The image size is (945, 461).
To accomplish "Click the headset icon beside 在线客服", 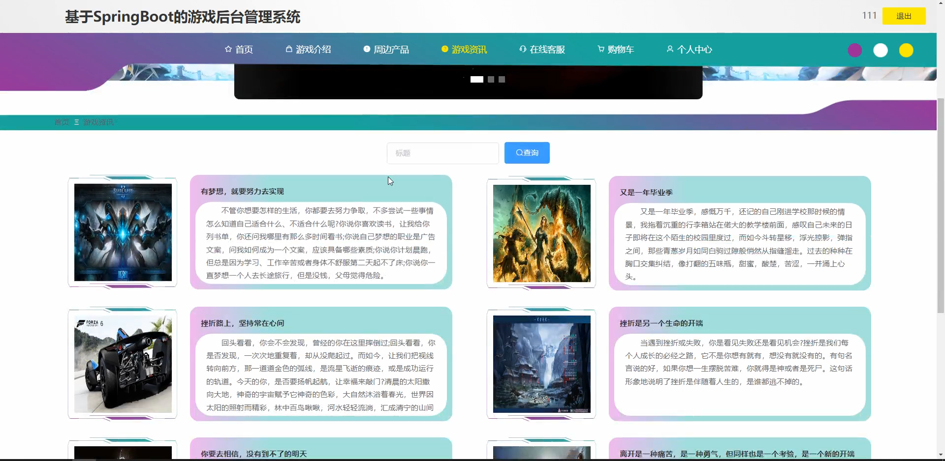I will (523, 49).
